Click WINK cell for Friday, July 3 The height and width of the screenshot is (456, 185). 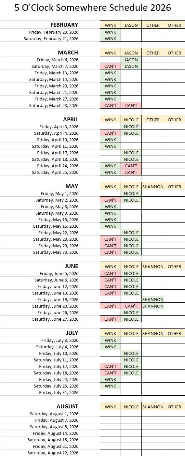pos(110,340)
